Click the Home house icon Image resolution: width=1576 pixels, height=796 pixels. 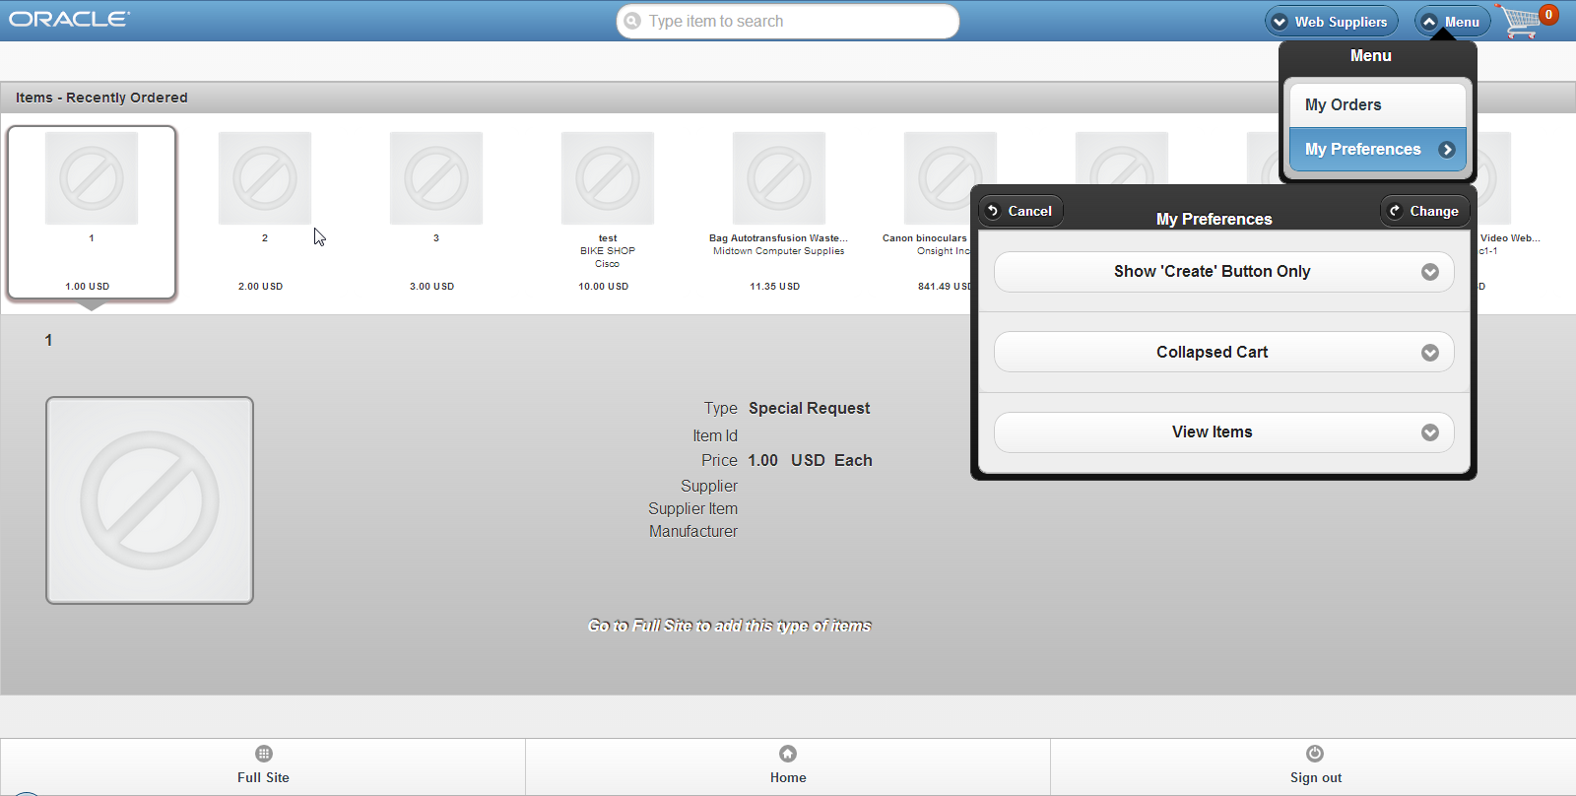click(788, 754)
